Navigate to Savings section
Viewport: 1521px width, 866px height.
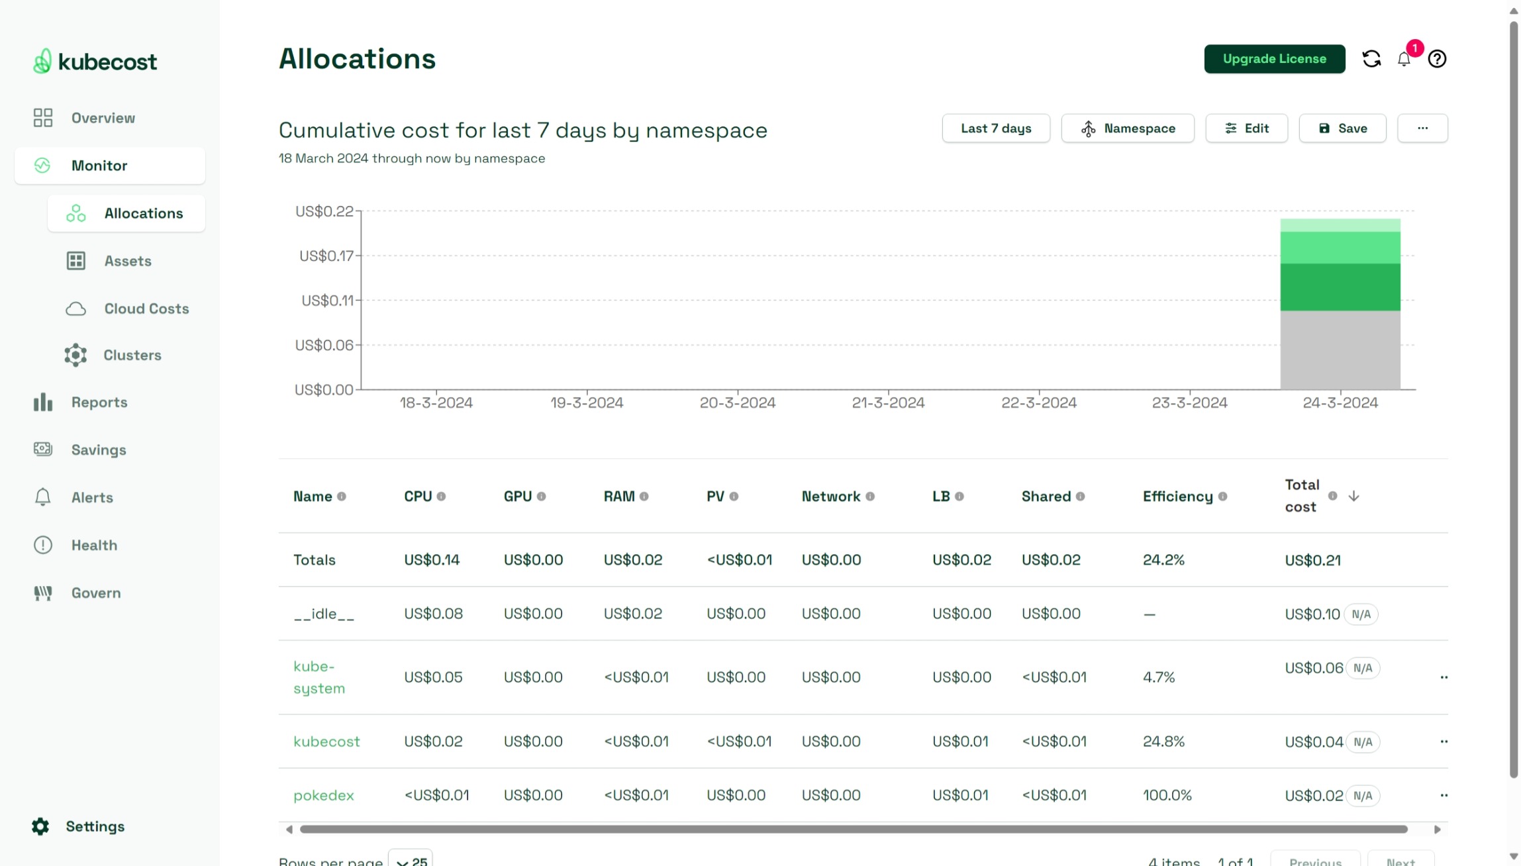pyautogui.click(x=99, y=450)
